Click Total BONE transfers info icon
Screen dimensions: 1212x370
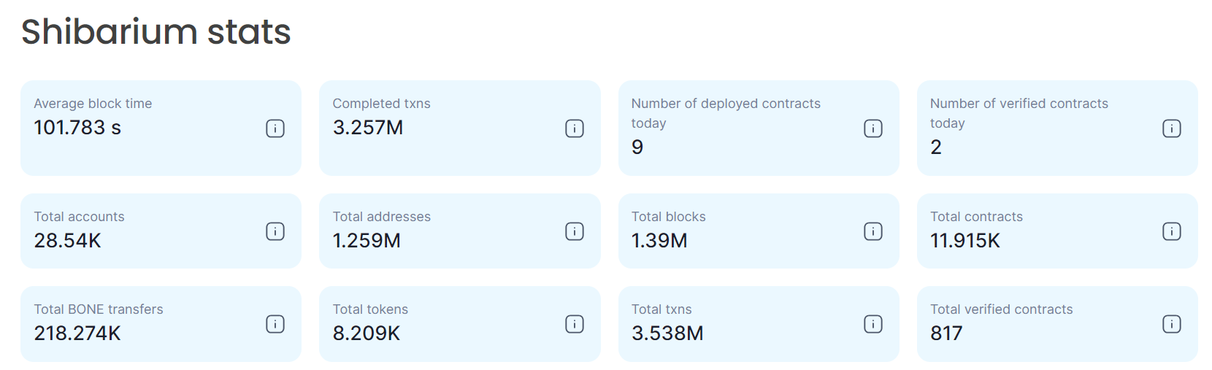(275, 324)
